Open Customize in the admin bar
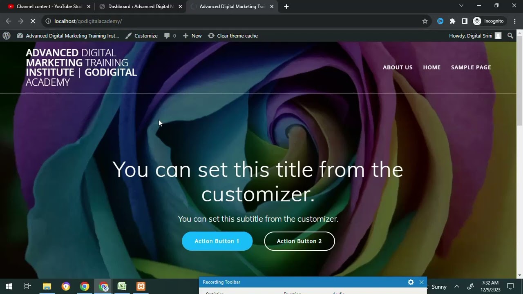 [x=141, y=36]
